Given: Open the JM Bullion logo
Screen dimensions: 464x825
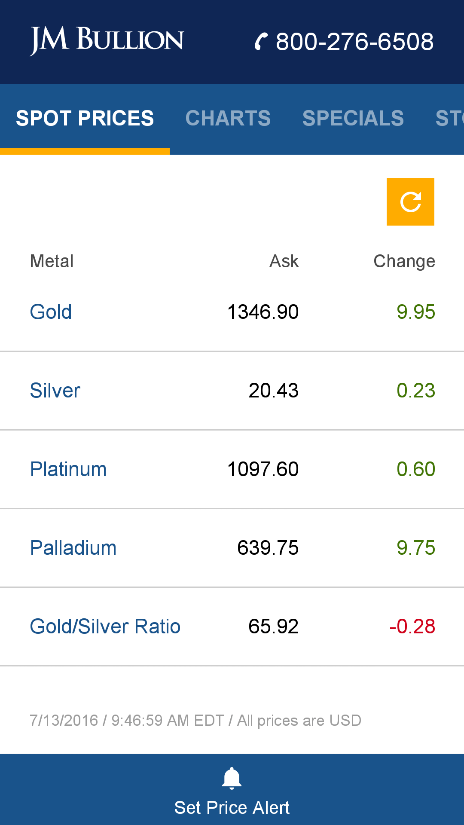Looking at the screenshot, I should (107, 41).
